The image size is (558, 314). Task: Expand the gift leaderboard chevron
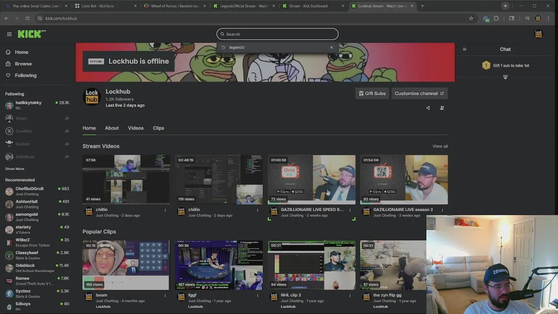[x=505, y=77]
